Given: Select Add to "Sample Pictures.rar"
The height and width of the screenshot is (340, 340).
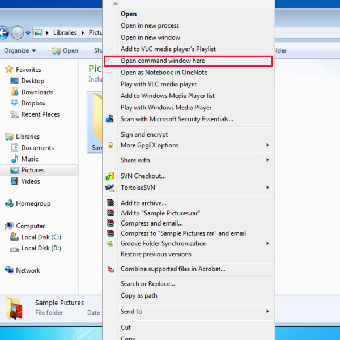Looking at the screenshot, I should point(188,213).
